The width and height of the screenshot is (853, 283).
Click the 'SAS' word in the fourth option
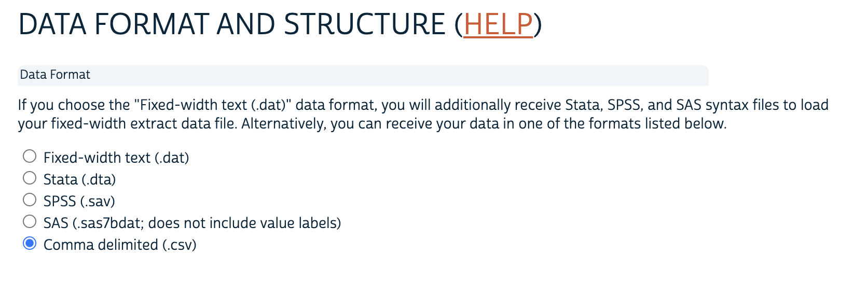pyautogui.click(x=56, y=223)
